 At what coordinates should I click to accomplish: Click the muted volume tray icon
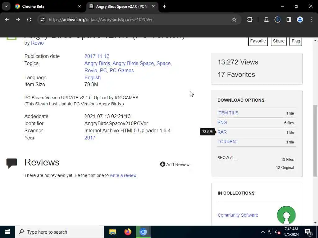click(278, 232)
